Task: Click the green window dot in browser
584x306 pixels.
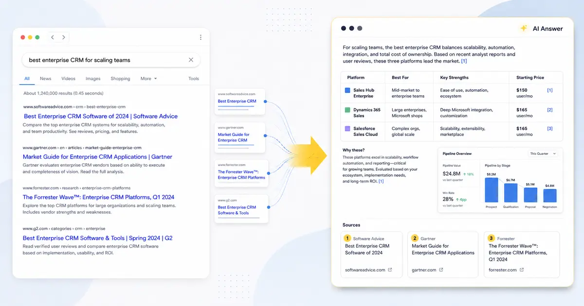Action: pos(38,37)
